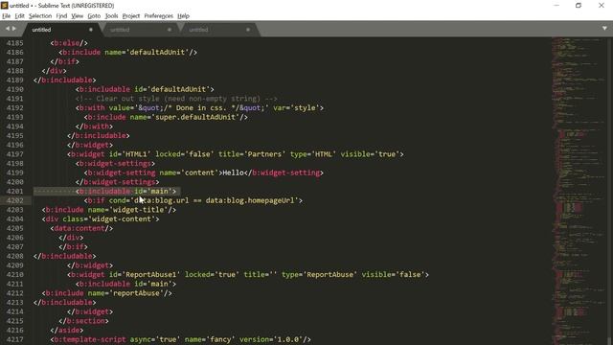This screenshot has height=345, width=613.
Task: Open the Goto menu
Action: tap(94, 16)
